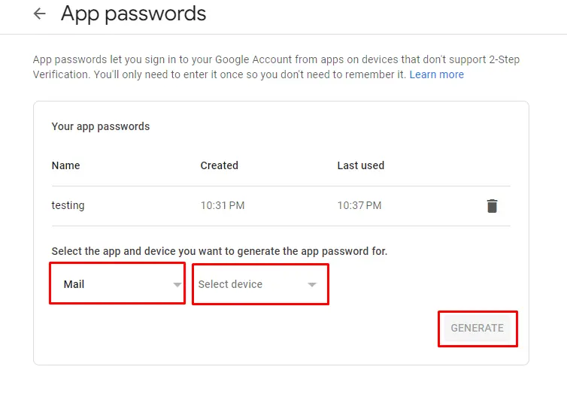Click the Select the app and device instruction
This screenshot has height=403, width=567.
[x=219, y=251]
